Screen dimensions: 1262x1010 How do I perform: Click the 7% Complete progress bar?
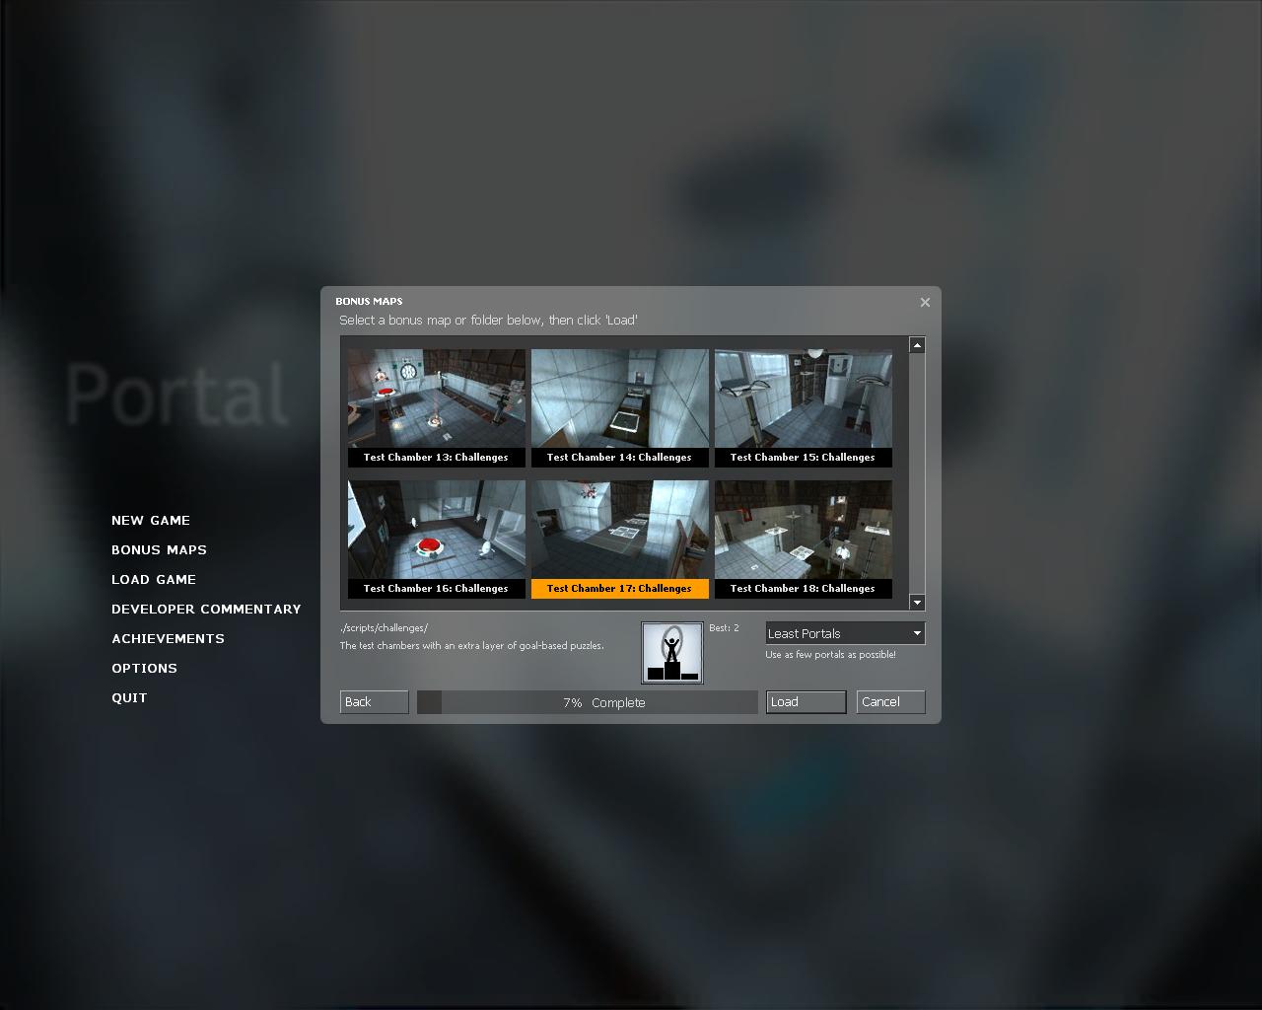pyautogui.click(x=587, y=702)
